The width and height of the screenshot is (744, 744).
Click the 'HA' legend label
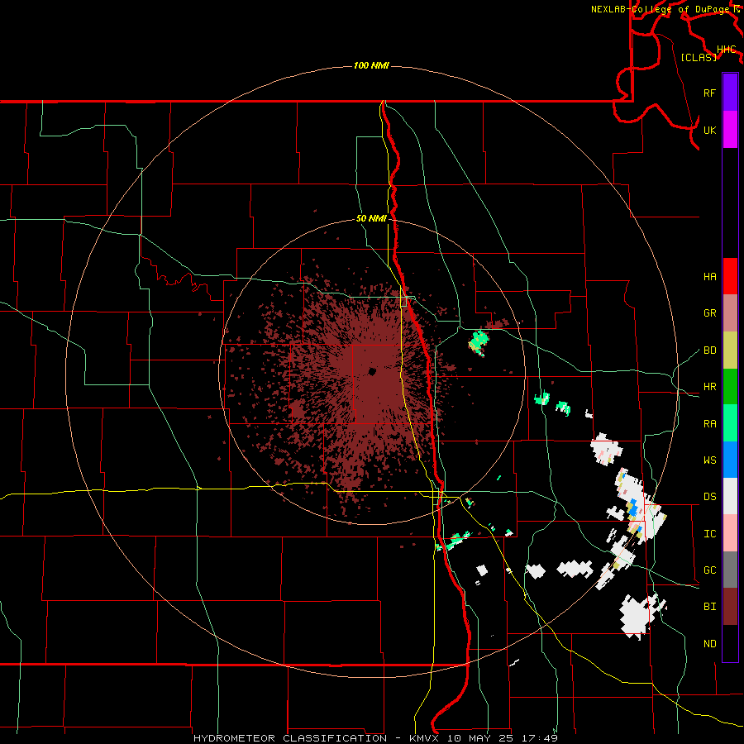709,277
